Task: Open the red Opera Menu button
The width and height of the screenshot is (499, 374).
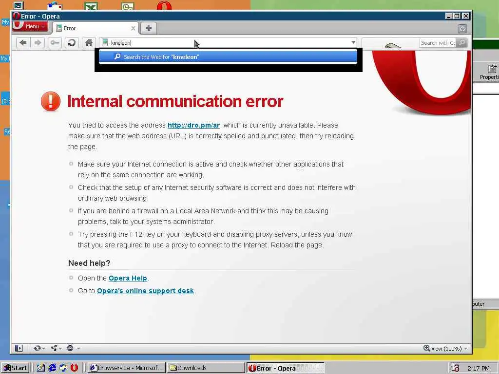Action: coord(30,26)
